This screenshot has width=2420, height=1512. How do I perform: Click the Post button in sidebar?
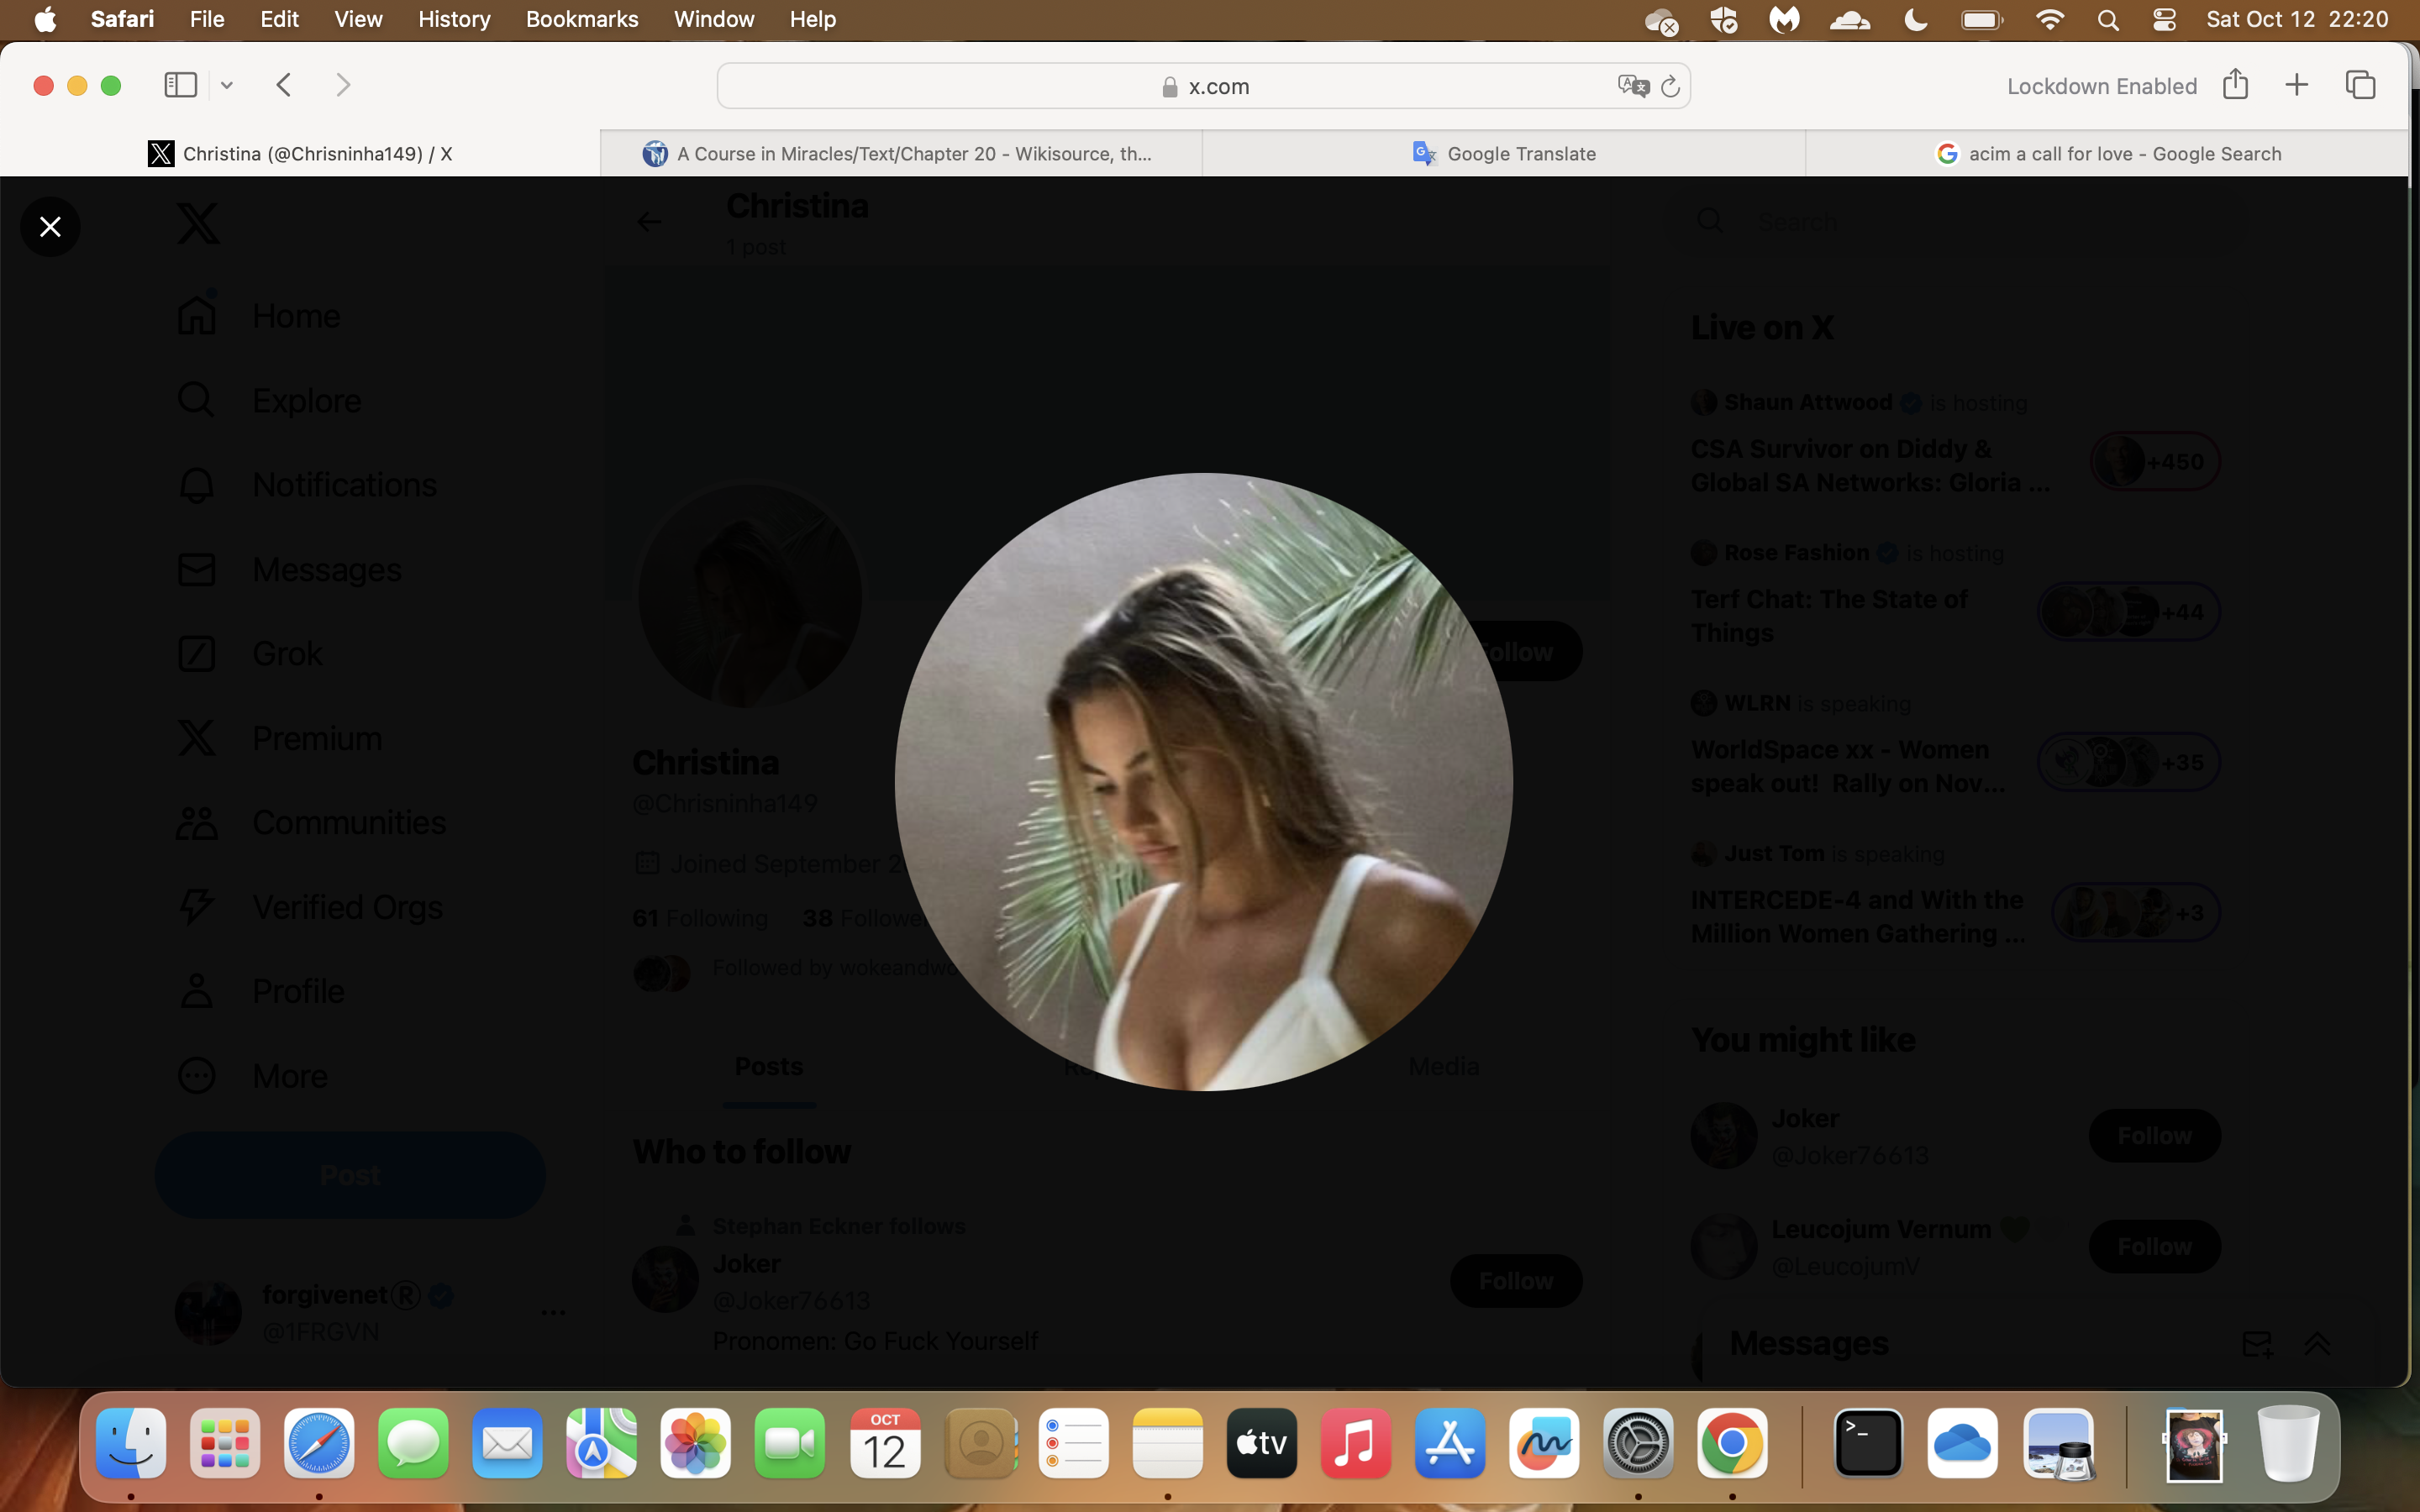(x=350, y=1175)
